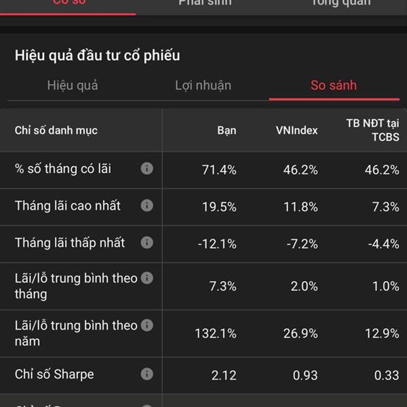Screen dimensions: 407x407
Task: Select the So sánh tab
Action: (334, 85)
